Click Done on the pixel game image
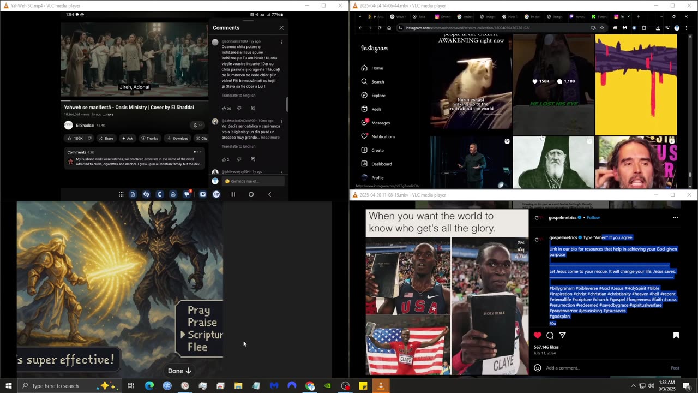Screen dimensions: 698x393 pos(179,371)
